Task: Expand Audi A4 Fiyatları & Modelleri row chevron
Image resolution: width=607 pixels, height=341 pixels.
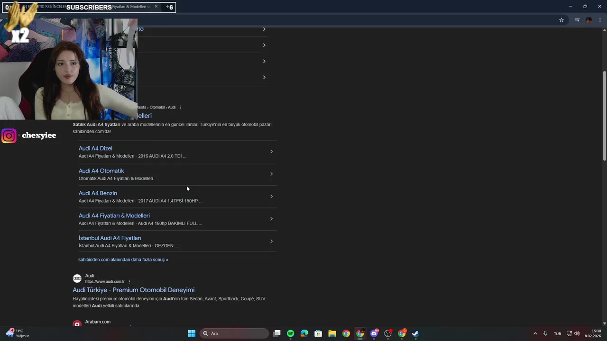Action: coord(271,219)
